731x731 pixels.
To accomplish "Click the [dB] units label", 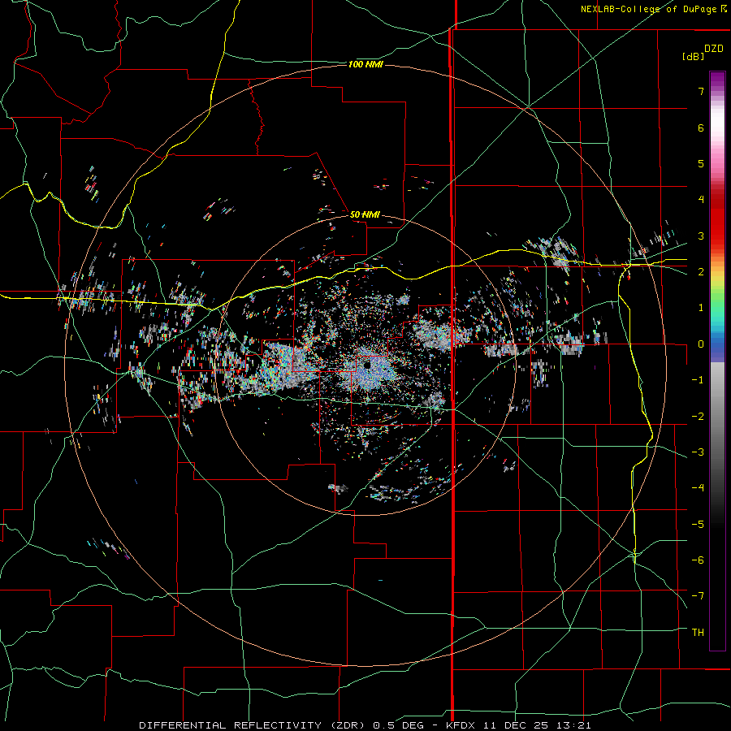I will pos(693,56).
